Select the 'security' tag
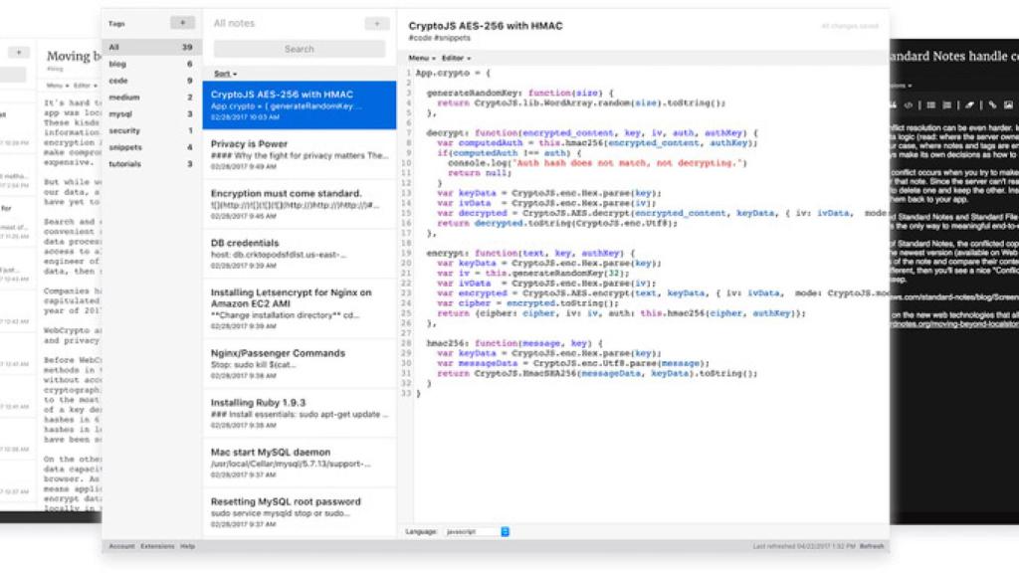Viewport: 1019px width, 573px height. (125, 130)
